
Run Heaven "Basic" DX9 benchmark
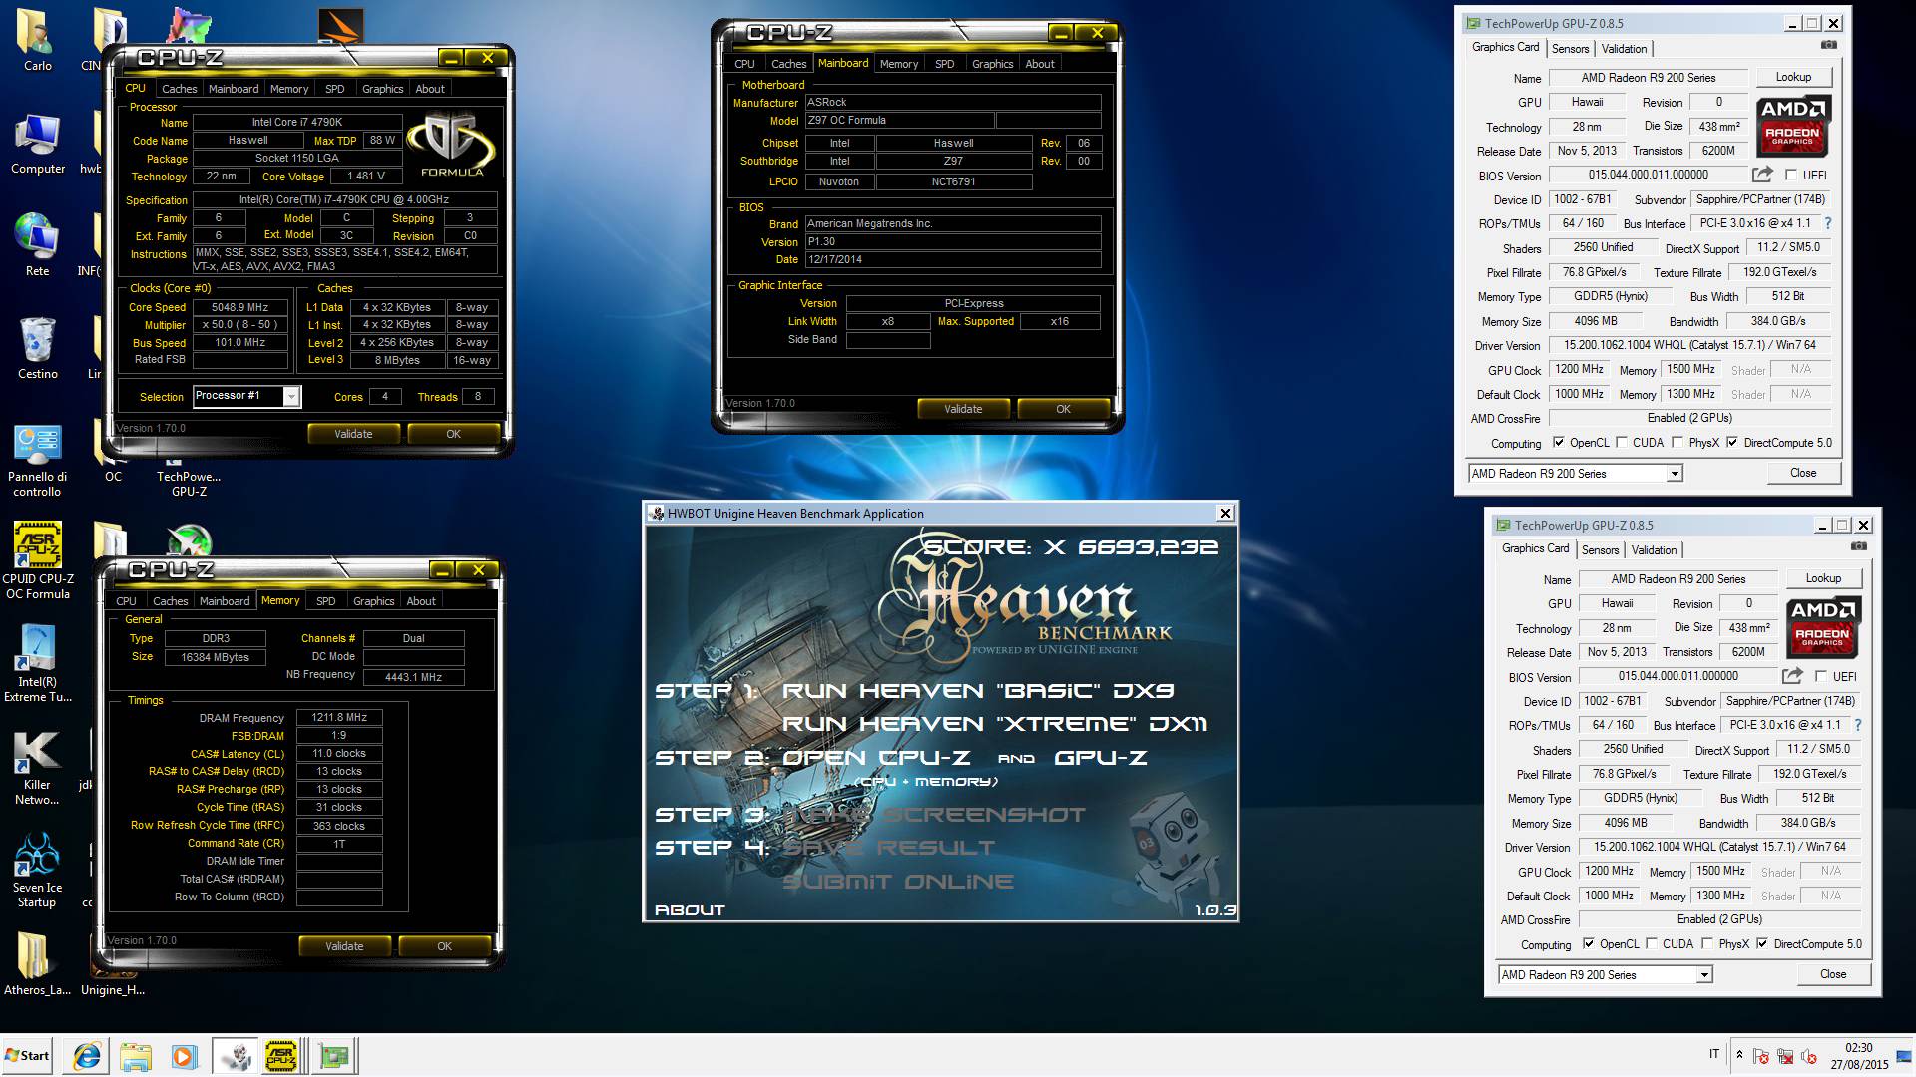coord(978,691)
